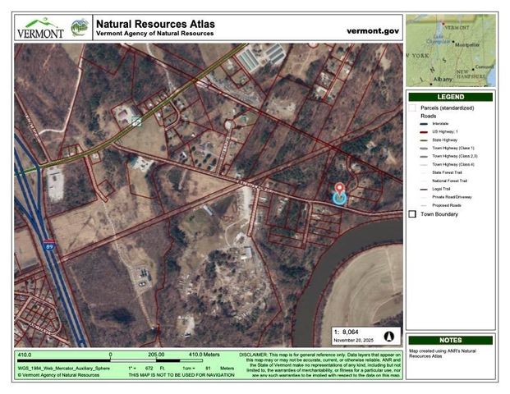This screenshot has width=510, height=394.
Task: Click the route shield on the highway
Action: click(x=138, y=121)
